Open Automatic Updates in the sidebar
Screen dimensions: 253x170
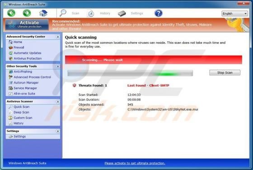tap(28, 53)
